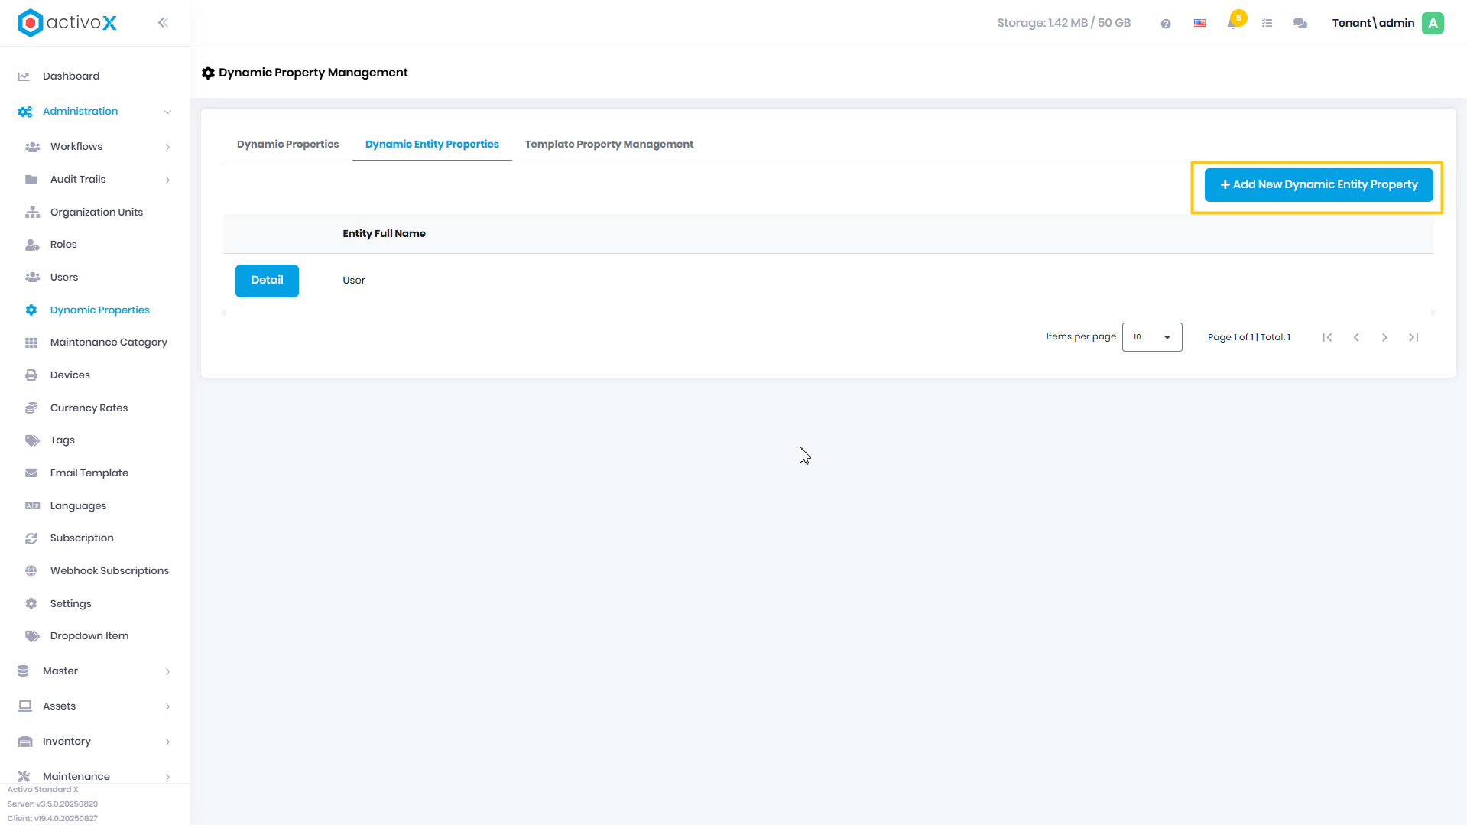The image size is (1467, 825).
Task: Click the Organization Units hierarchy icon
Action: 32,213
